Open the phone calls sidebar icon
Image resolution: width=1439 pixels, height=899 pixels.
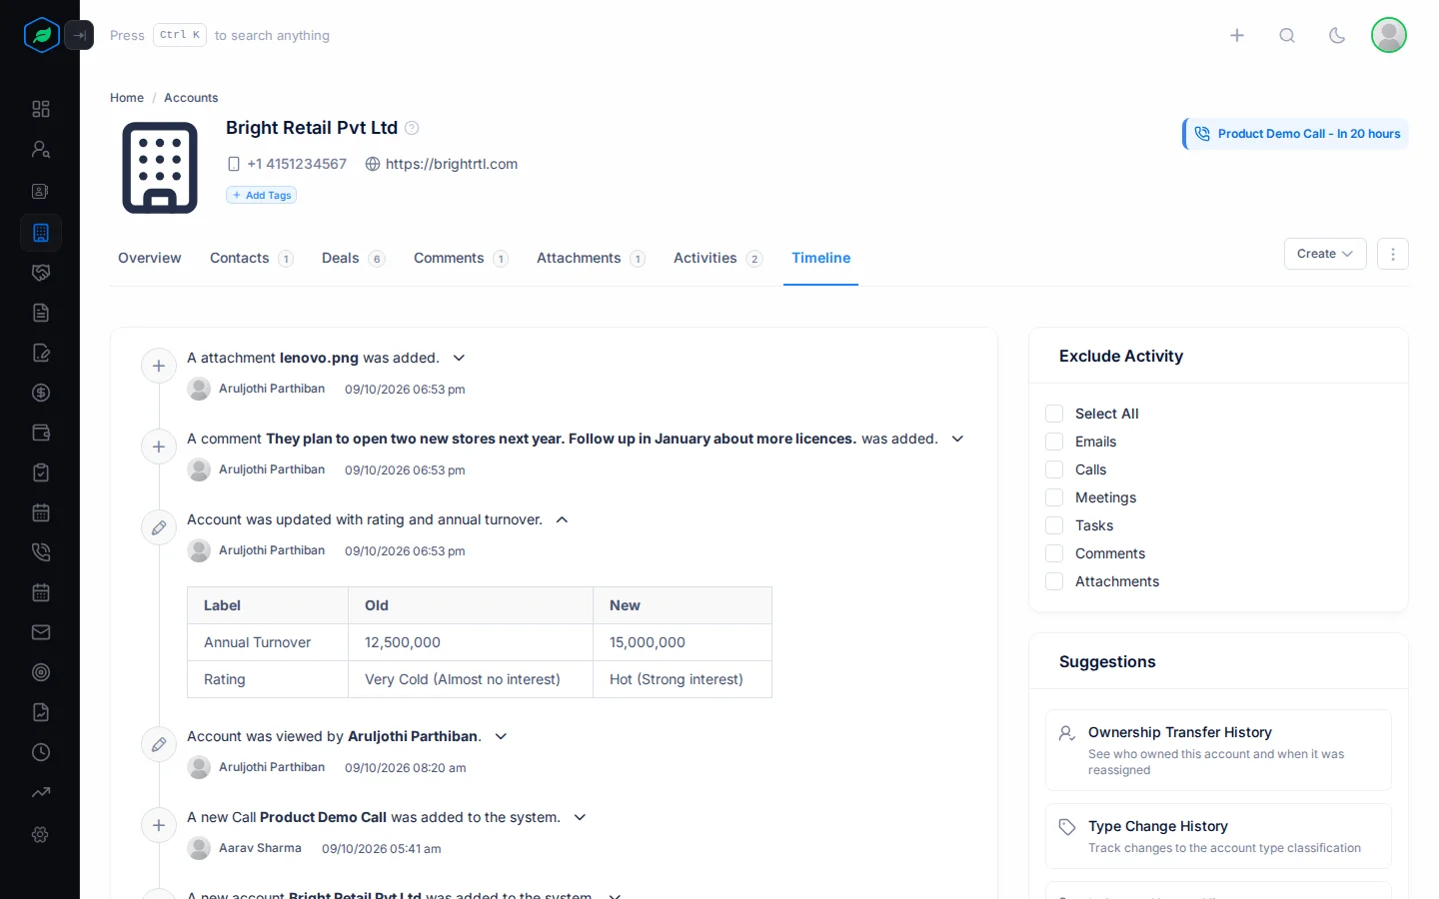coord(41,552)
